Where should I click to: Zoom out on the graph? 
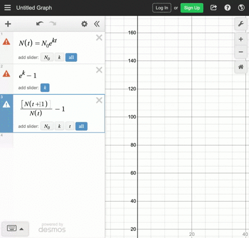click(241, 52)
